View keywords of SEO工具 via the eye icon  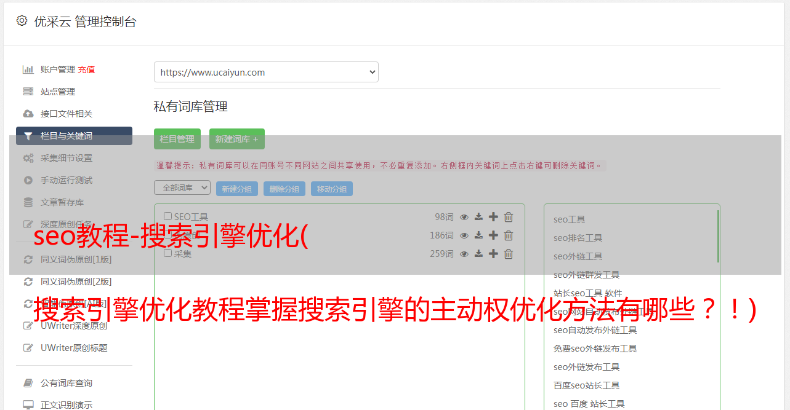point(464,217)
